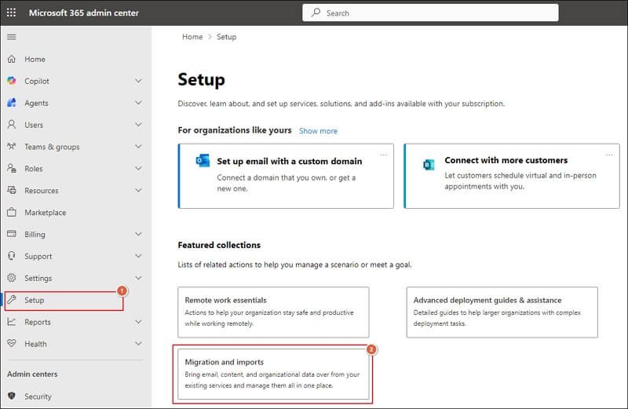Click the Health heart icon
628x409 pixels.
point(12,343)
